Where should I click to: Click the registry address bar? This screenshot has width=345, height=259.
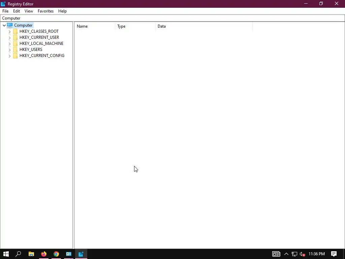[x=172, y=18]
